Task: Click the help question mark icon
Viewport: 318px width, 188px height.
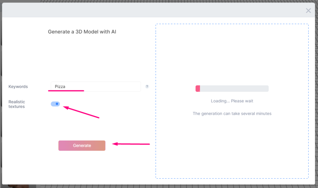Action: (x=147, y=87)
